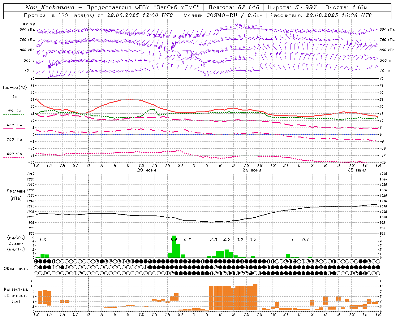
Task: Select the (мм/3ч.) units label
Action: tap(16, 237)
